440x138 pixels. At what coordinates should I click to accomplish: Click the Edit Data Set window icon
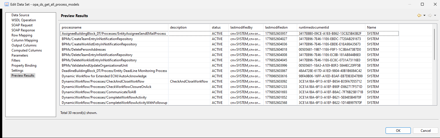(x=6, y=4)
